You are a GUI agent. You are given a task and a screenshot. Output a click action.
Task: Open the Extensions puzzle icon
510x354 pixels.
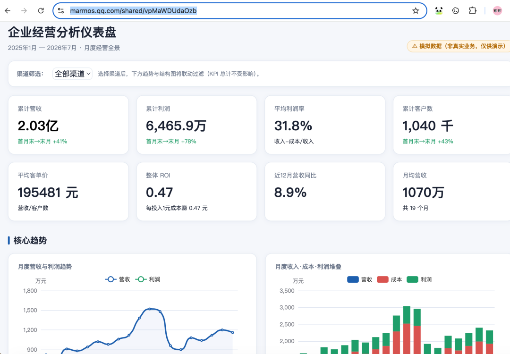(472, 11)
